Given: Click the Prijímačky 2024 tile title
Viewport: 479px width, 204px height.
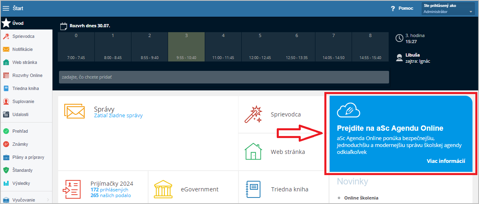Looking at the screenshot, I should pos(112,184).
